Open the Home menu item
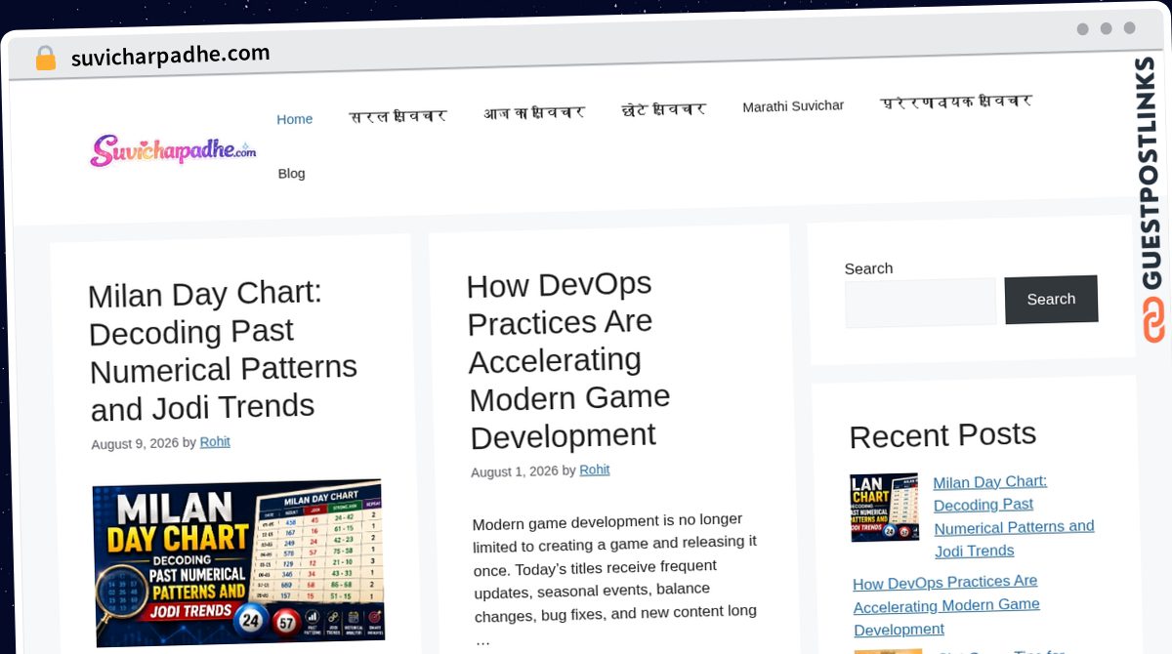This screenshot has height=654, width=1172. pos(295,119)
